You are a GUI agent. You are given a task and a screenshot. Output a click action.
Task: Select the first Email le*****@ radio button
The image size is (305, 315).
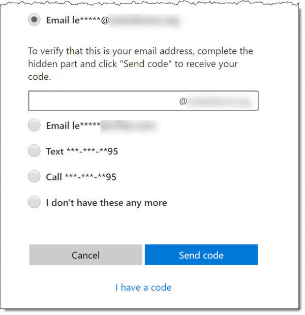[x=34, y=20]
